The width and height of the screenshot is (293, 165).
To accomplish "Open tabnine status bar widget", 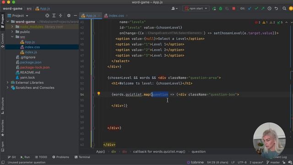I will click(195, 162).
